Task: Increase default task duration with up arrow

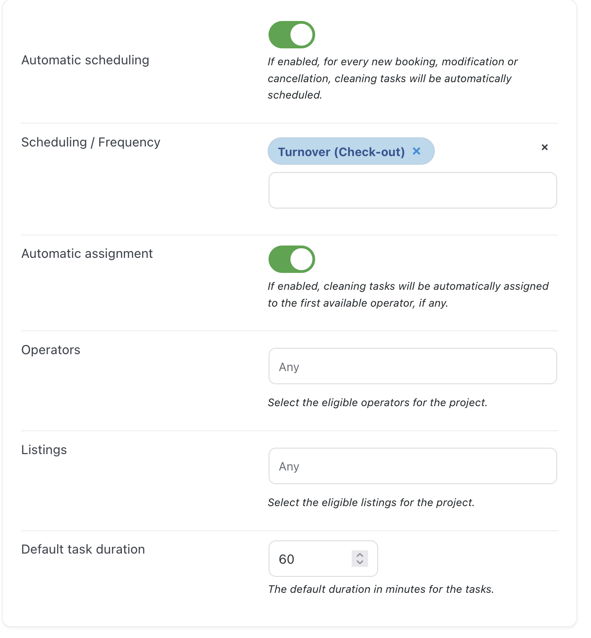Action: [x=360, y=555]
